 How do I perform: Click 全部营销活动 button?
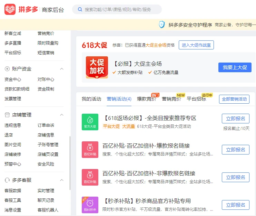(234, 99)
